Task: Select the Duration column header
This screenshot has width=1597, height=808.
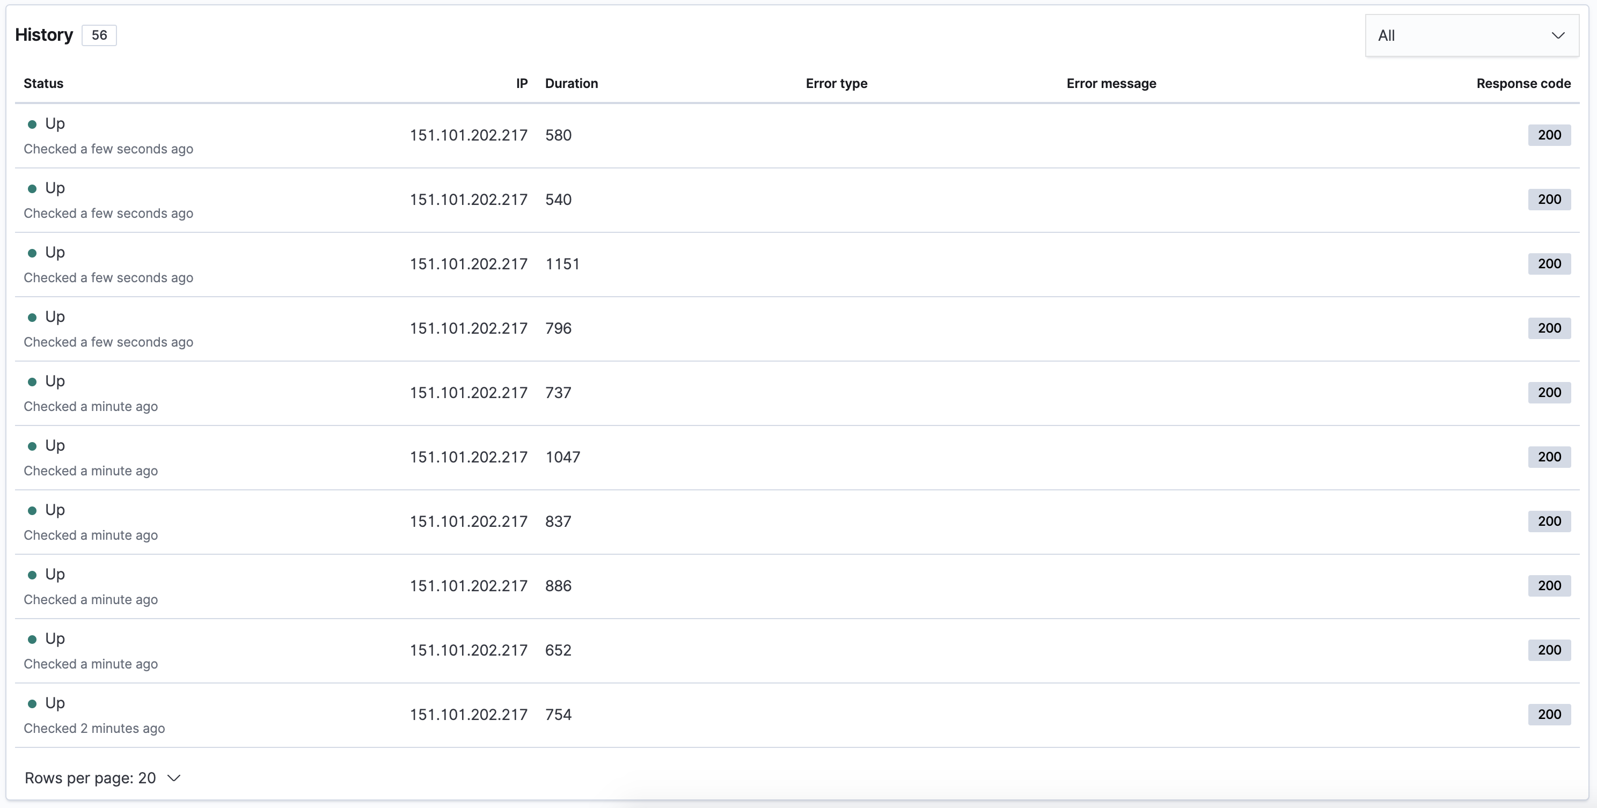Action: [571, 83]
